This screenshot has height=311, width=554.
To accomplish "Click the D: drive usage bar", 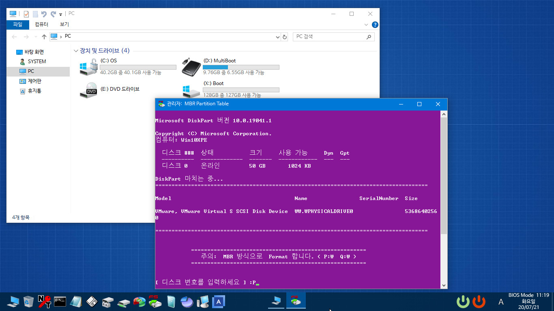I will click(x=241, y=67).
